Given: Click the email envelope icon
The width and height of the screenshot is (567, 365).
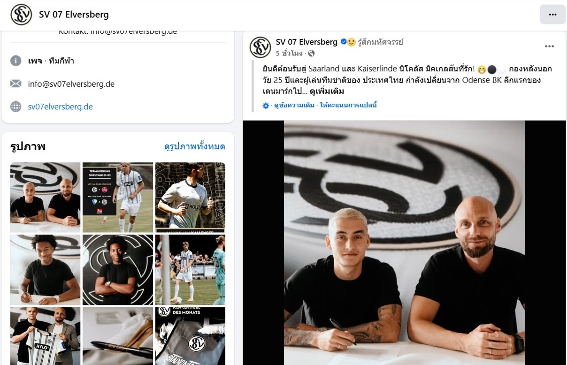Looking at the screenshot, I should coord(16,84).
